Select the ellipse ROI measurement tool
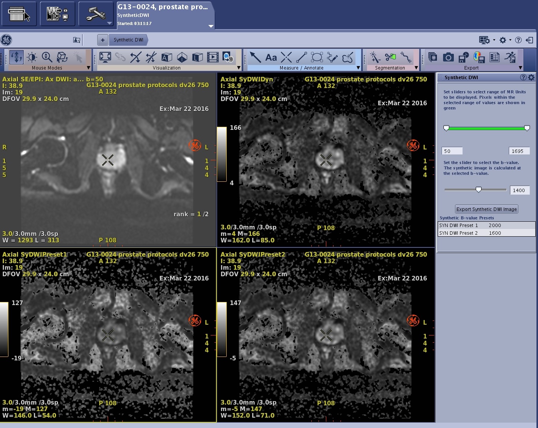 tap(317, 58)
